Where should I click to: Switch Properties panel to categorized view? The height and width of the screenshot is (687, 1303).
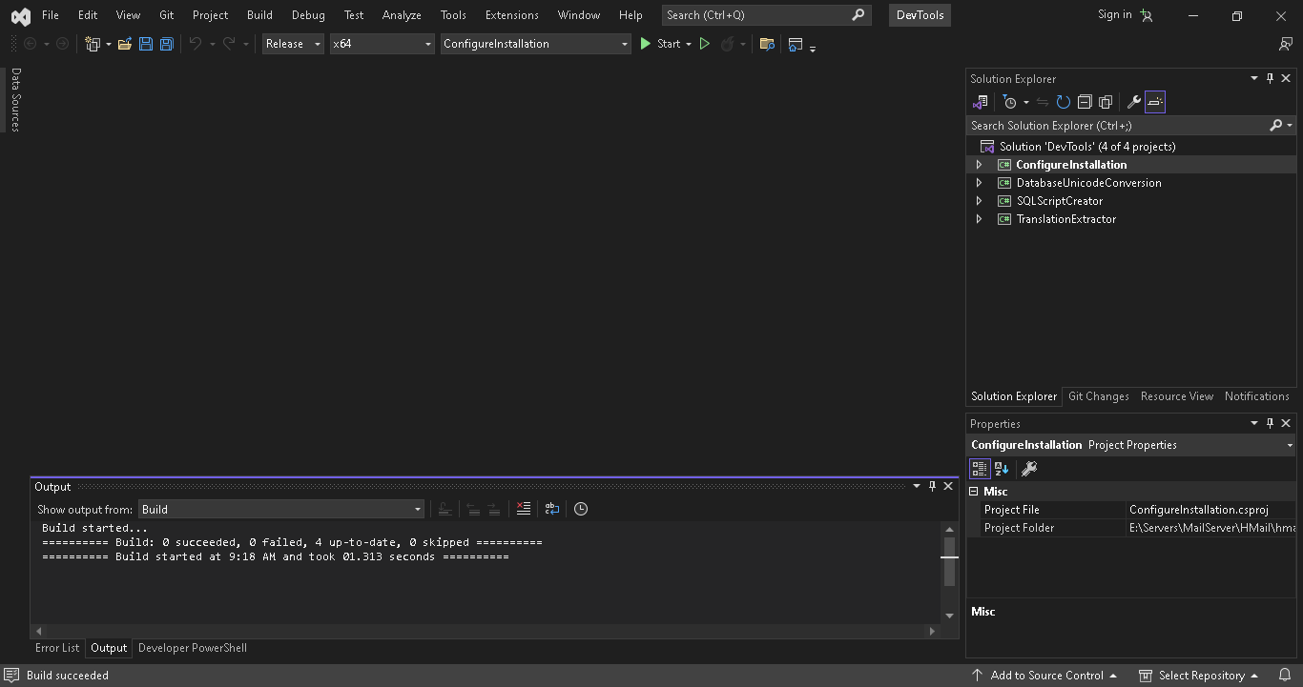tap(979, 468)
